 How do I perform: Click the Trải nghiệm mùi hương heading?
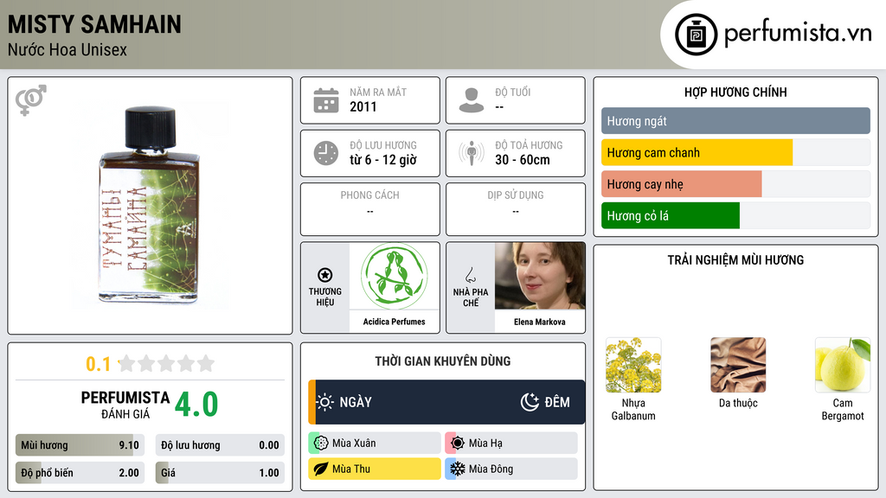pyautogui.click(x=735, y=260)
